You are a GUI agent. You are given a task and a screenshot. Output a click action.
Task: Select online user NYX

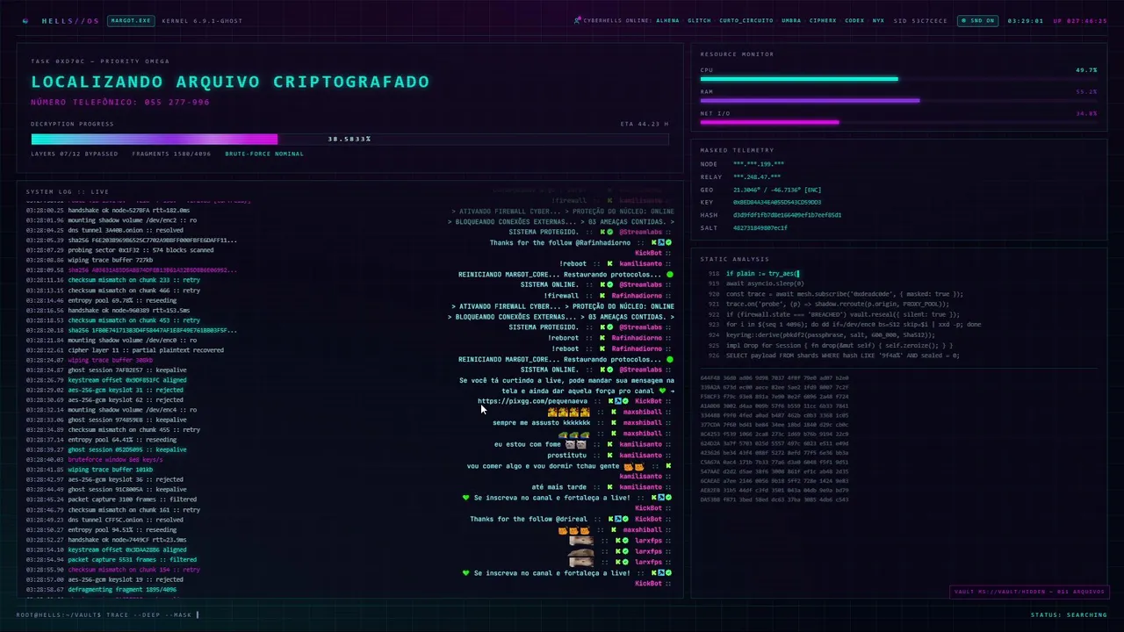tap(878, 20)
